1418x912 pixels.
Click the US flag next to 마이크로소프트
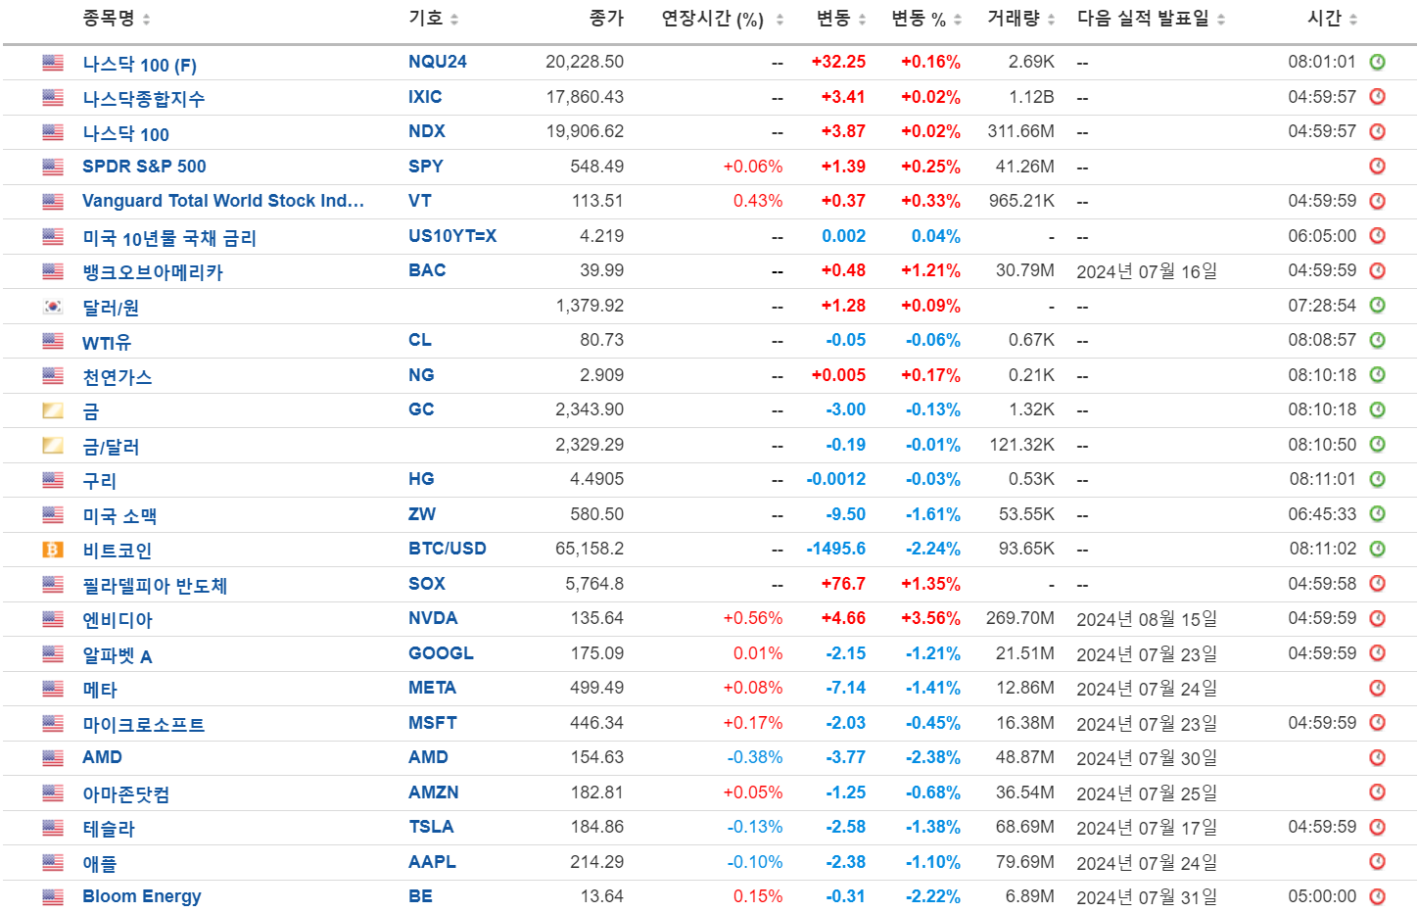(x=53, y=723)
